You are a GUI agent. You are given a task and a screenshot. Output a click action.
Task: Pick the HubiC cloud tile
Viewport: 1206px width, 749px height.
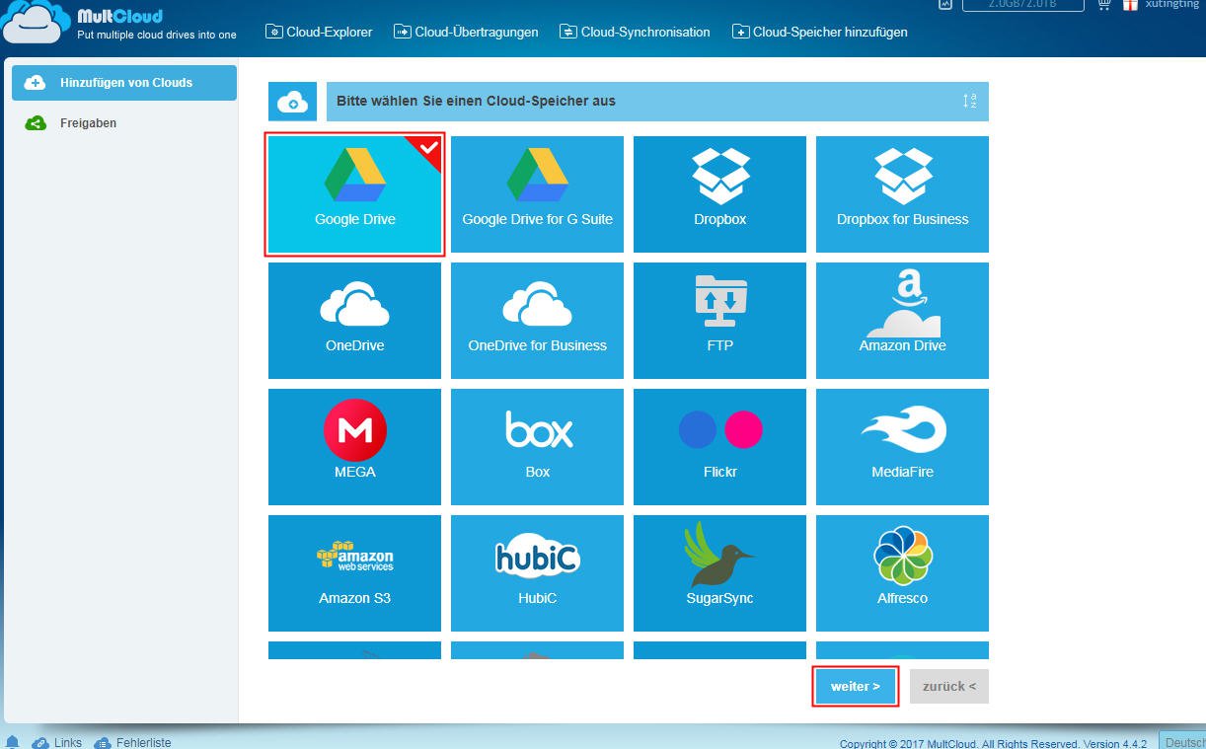pos(537,573)
